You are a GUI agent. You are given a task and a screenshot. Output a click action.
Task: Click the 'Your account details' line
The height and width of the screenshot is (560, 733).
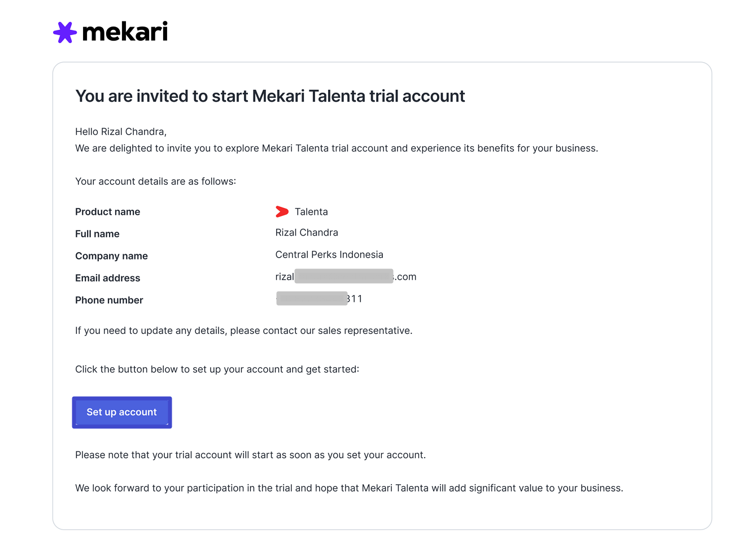[155, 181]
